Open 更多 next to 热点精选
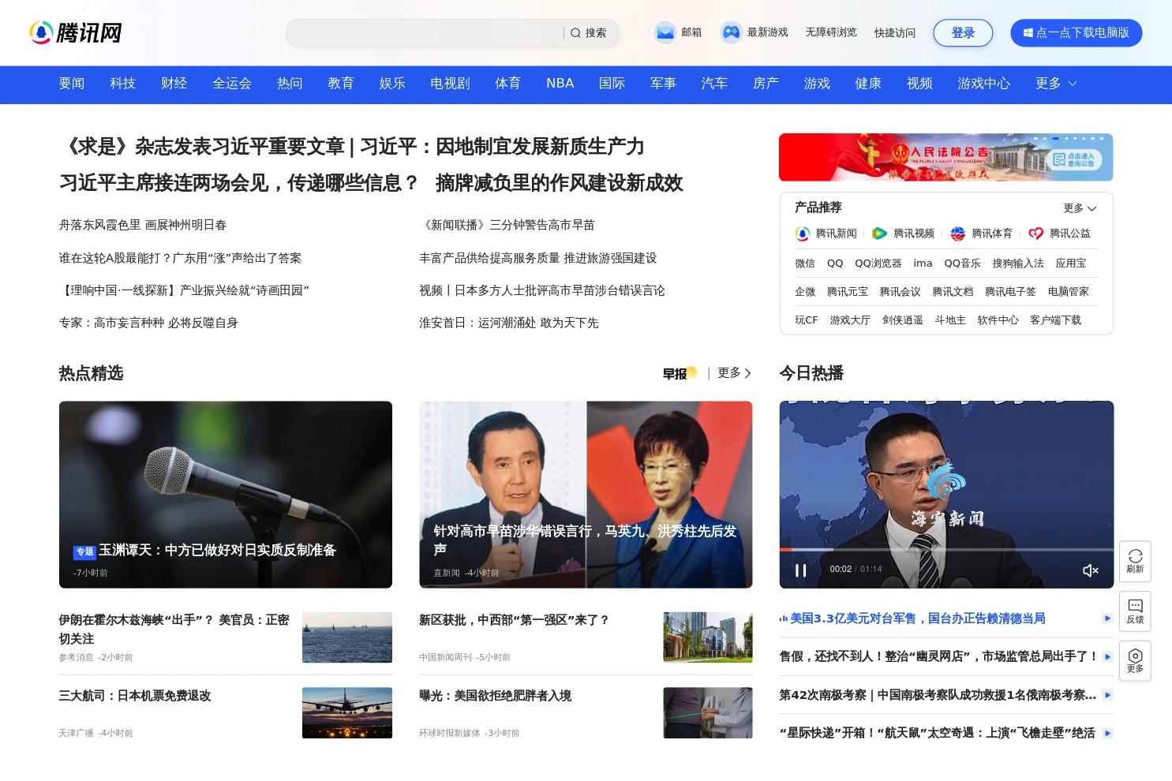 [x=732, y=372]
